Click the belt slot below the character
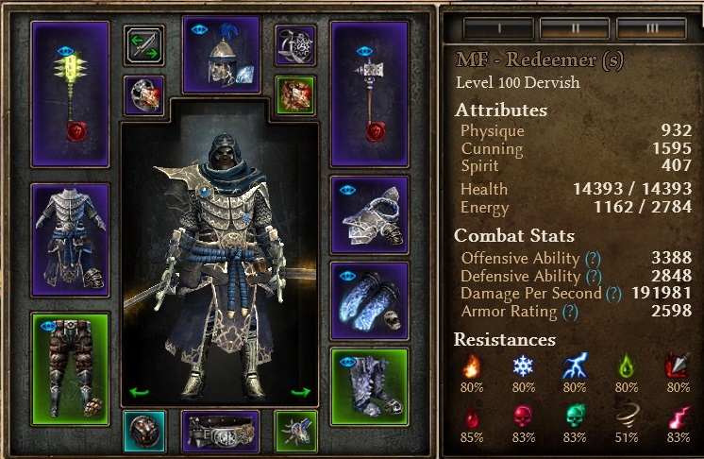The image size is (704, 459). pos(221,432)
